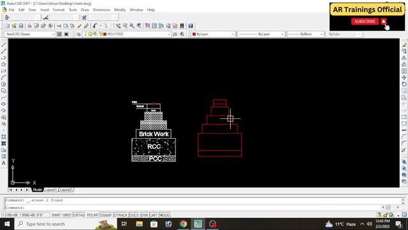408x230 pixels.
Task: Open the Draw menu
Action: [85, 10]
